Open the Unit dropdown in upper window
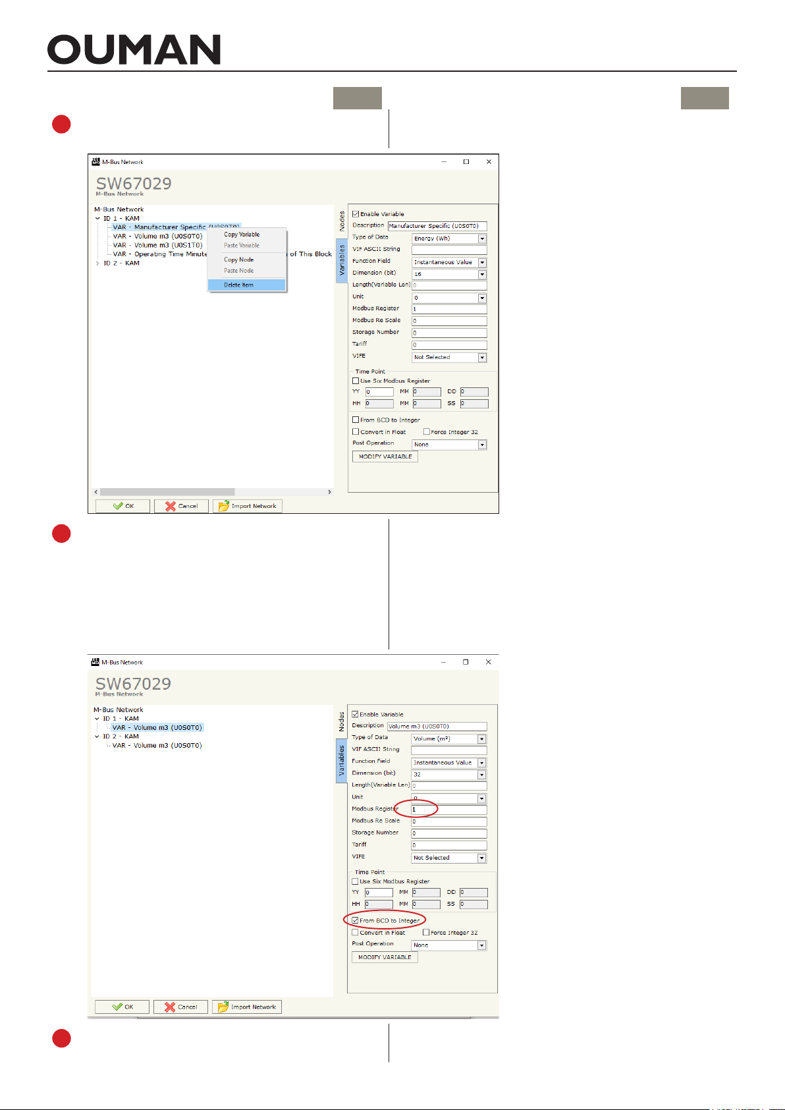Image resolution: width=785 pixels, height=1110 pixels. point(482,298)
